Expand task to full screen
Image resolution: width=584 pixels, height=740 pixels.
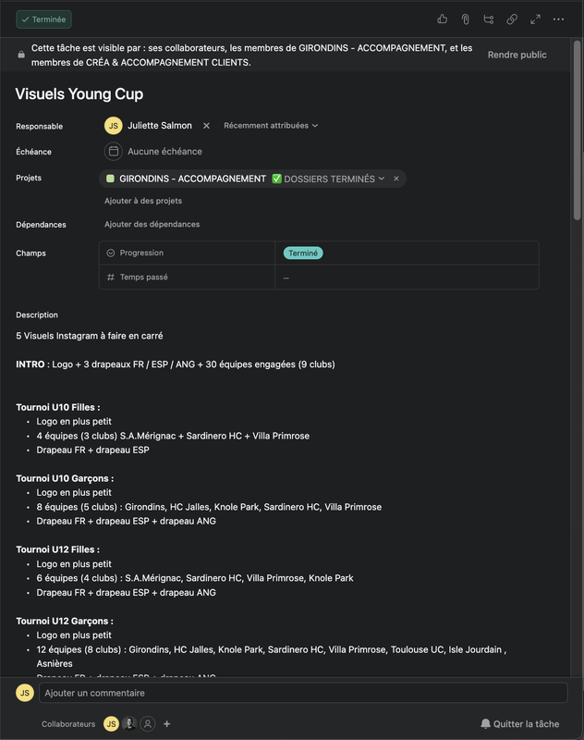(x=535, y=19)
